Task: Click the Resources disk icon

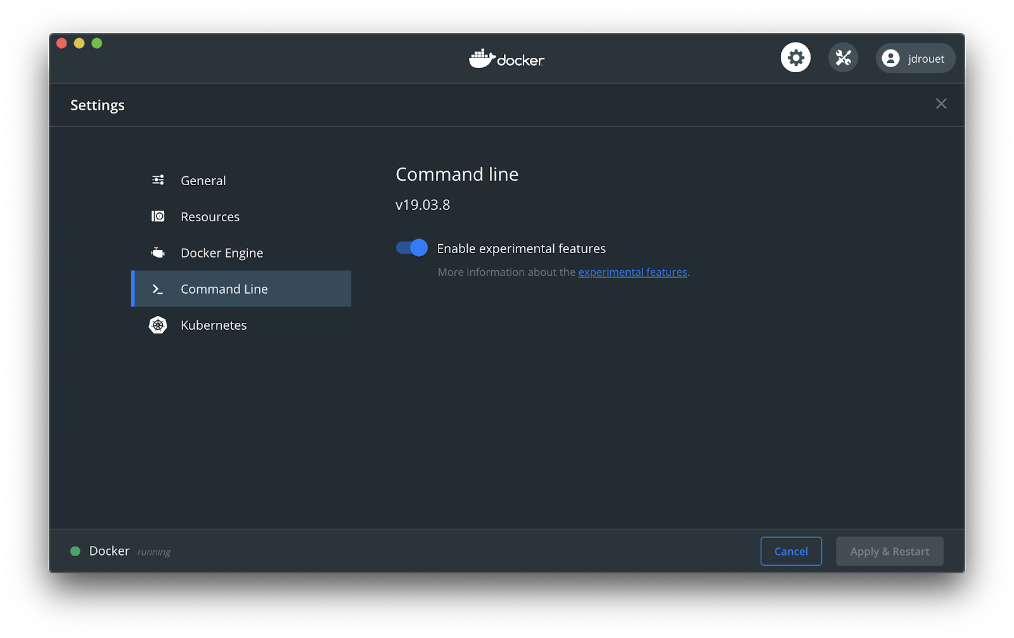Action: click(x=158, y=216)
